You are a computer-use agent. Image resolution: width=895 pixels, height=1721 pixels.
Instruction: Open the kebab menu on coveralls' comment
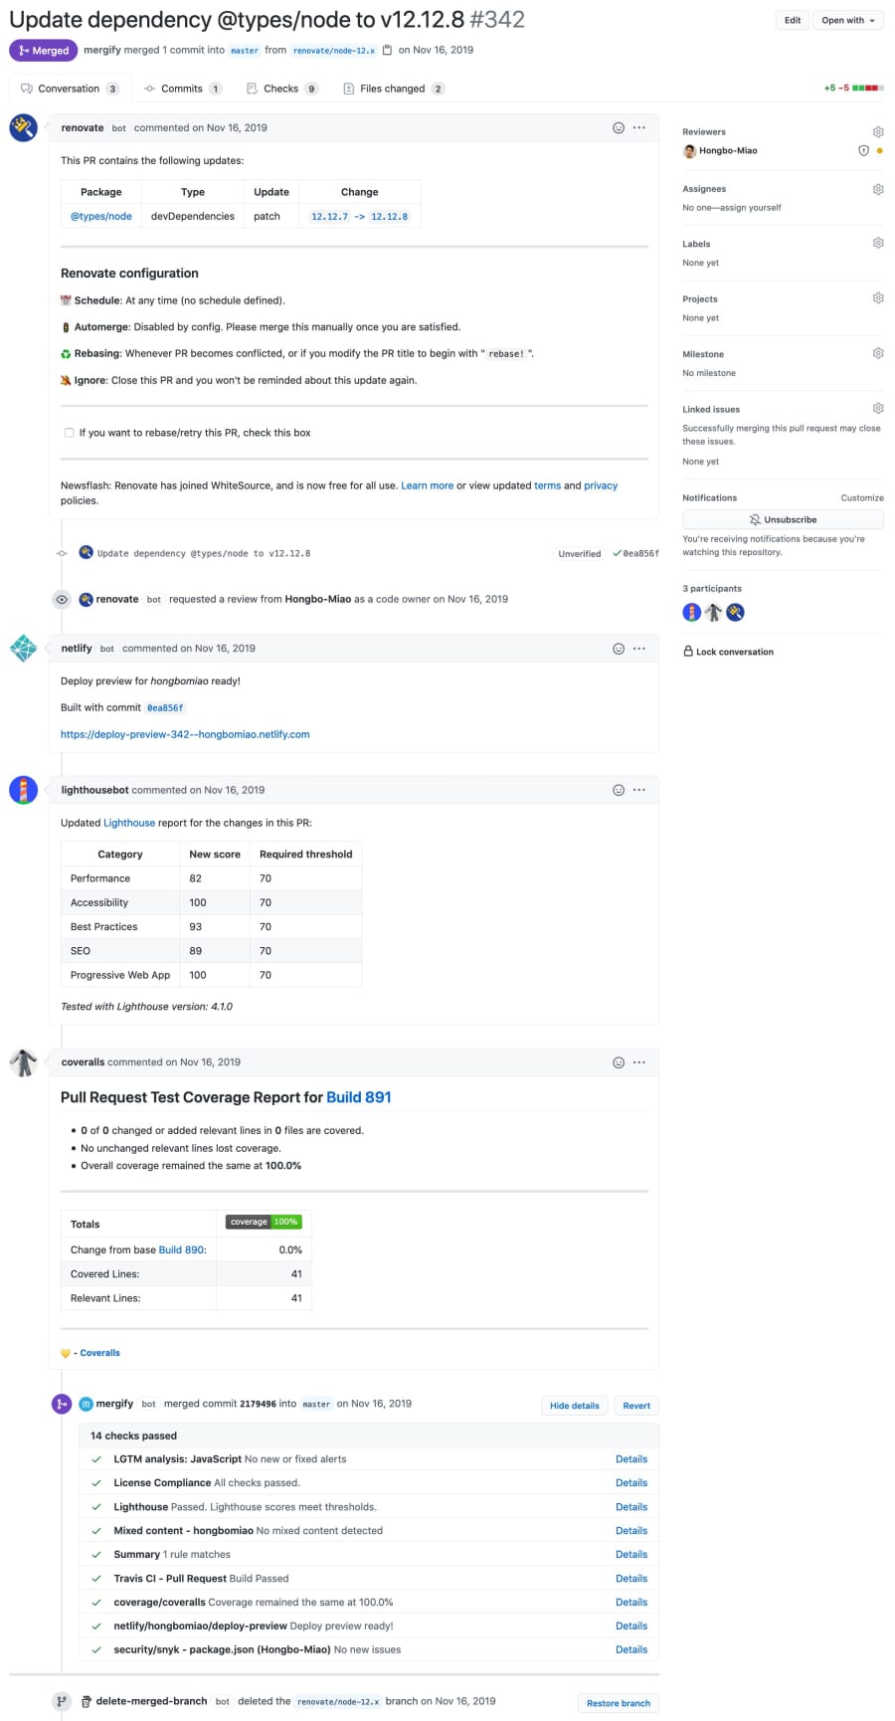pos(637,1061)
